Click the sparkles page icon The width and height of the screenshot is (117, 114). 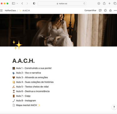pos(17,45)
